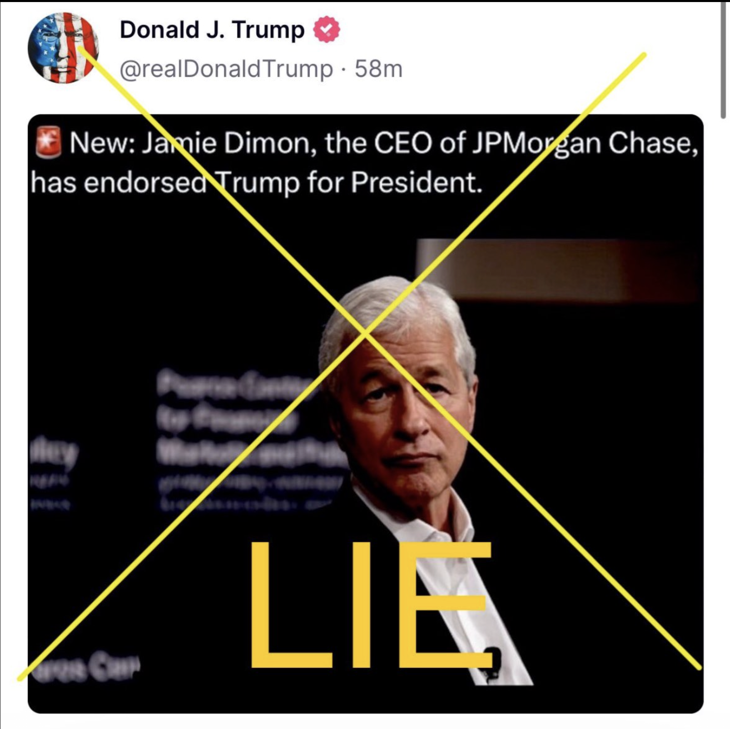The image size is (730, 729).
Task: Click the red siren emoji icon
Action: tap(48, 142)
